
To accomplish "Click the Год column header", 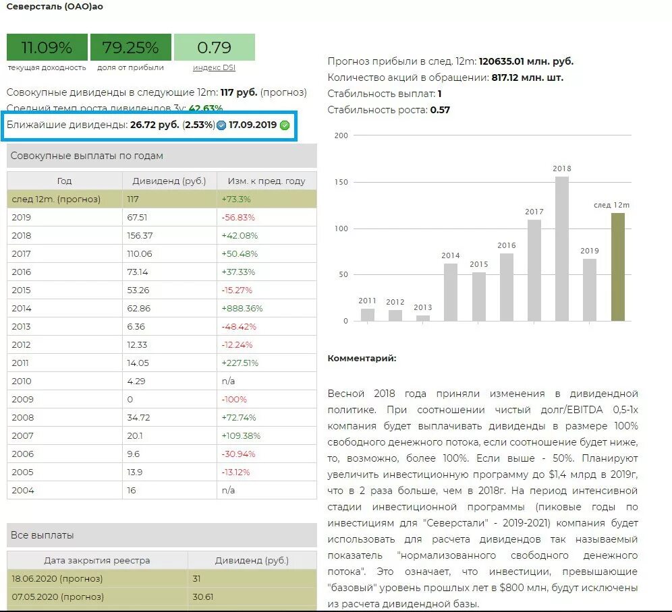I will [x=64, y=181].
